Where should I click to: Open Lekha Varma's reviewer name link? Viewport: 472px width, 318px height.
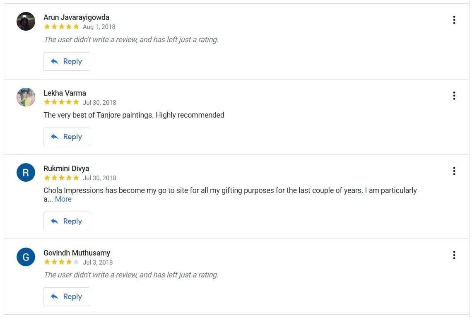65,93
